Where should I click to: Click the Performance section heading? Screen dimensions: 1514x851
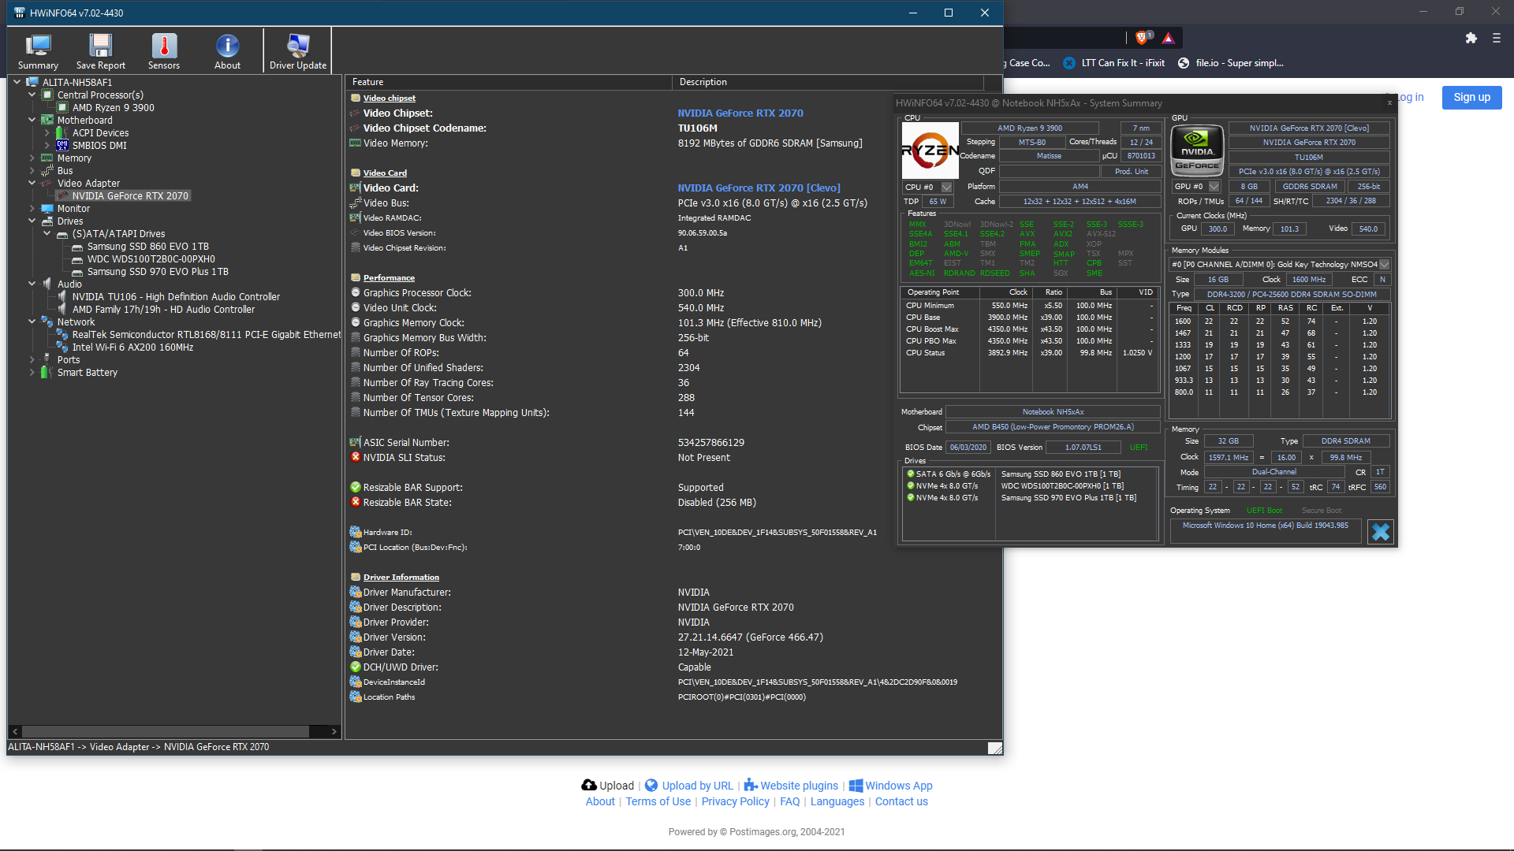(x=389, y=277)
